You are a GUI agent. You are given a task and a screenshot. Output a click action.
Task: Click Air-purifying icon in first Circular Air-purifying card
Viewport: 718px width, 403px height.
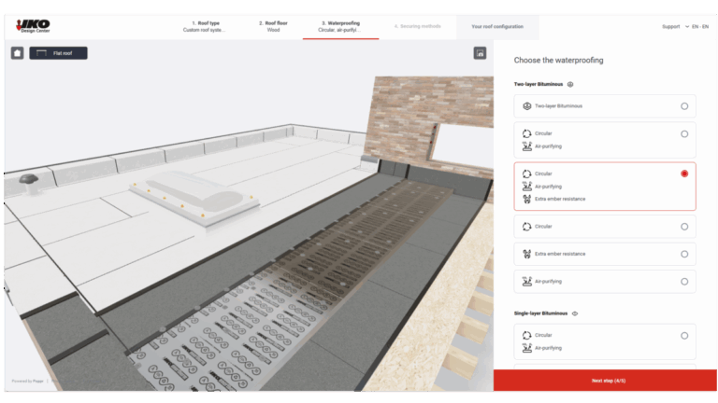click(x=527, y=146)
